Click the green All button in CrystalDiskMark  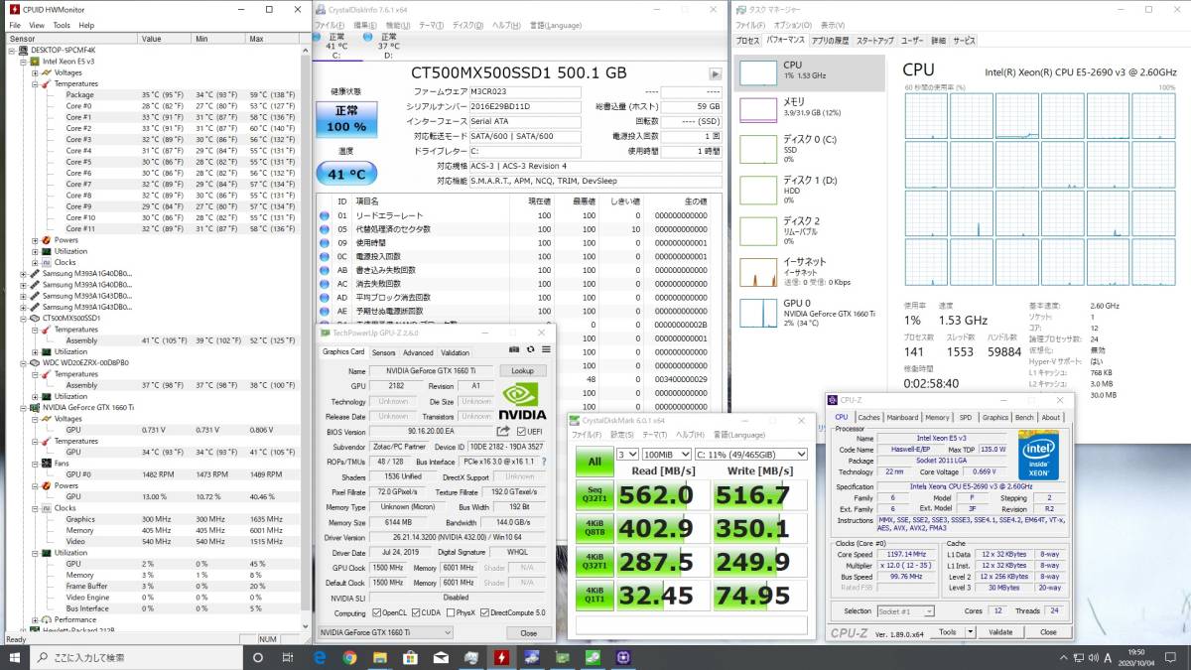point(595,462)
